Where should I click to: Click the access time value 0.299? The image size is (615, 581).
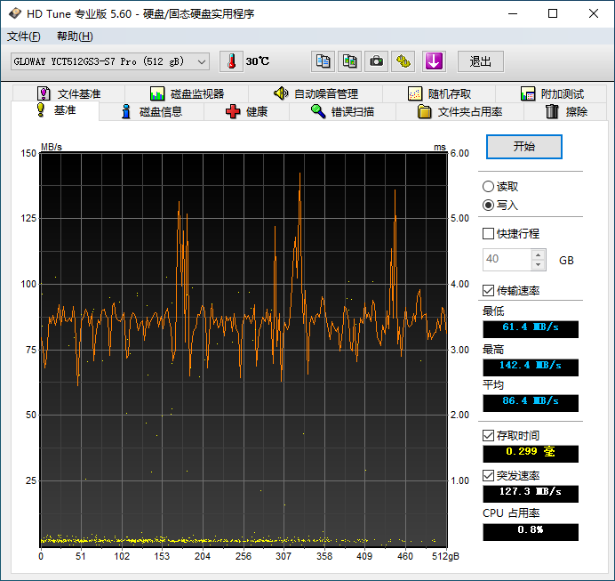[531, 454]
